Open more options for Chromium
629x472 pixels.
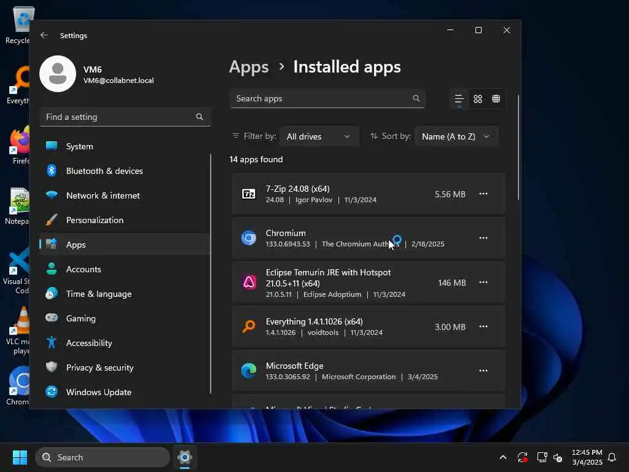(x=483, y=238)
